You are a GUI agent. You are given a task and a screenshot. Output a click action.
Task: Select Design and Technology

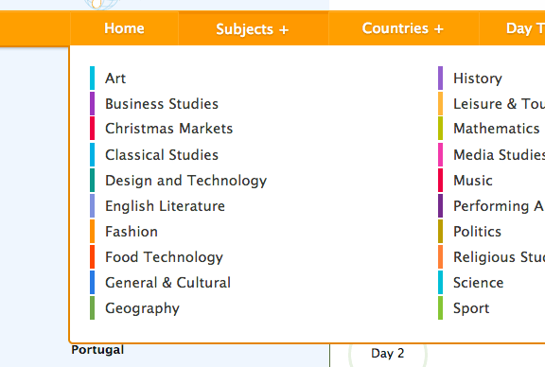click(x=186, y=181)
